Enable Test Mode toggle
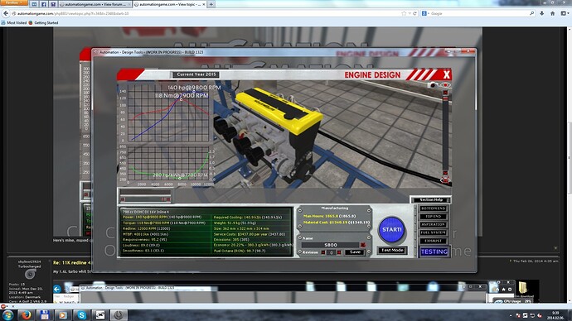 tap(392, 251)
